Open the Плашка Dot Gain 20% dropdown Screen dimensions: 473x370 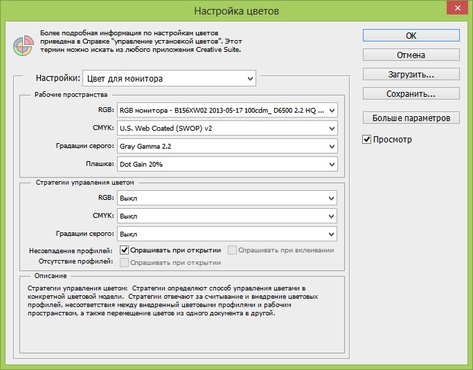click(227, 164)
